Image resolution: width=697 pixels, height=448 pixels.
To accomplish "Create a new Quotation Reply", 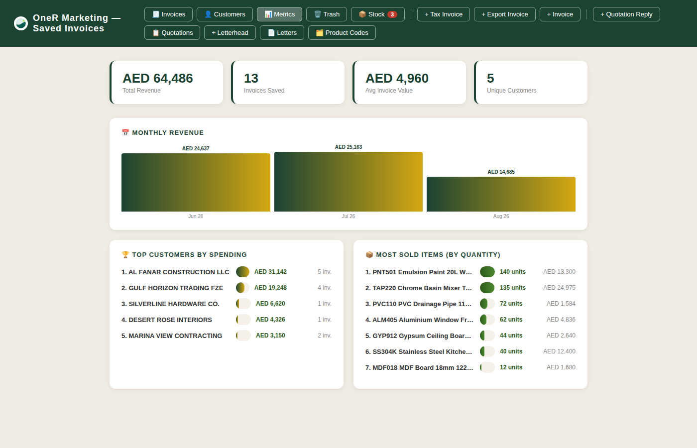I will pos(626,14).
